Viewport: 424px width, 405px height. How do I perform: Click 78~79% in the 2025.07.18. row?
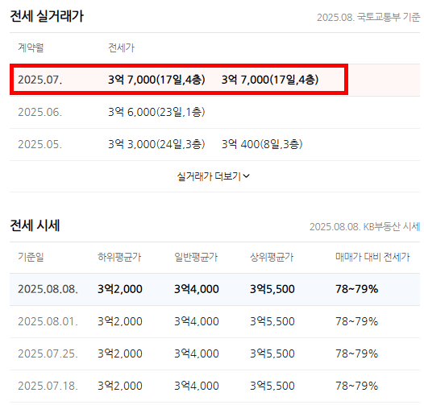357,386
